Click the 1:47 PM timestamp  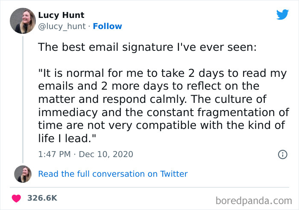tap(54, 154)
